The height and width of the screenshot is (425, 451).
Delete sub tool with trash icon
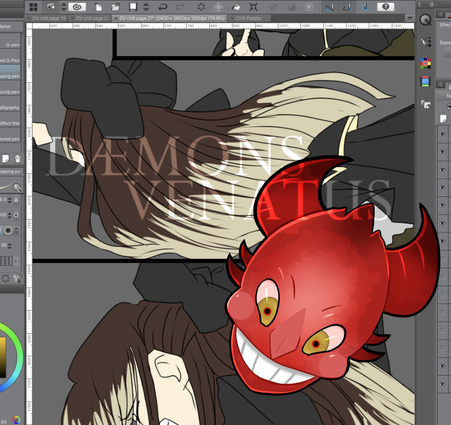click(x=18, y=158)
